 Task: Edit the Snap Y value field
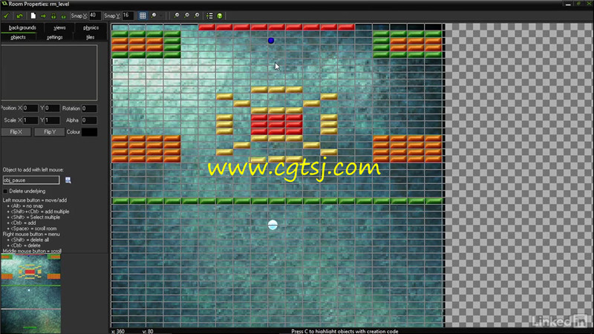pyautogui.click(x=128, y=16)
